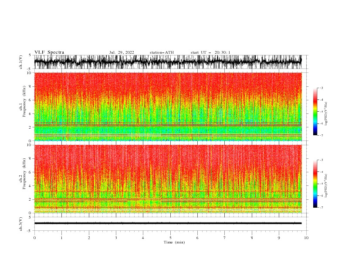Click the "VLF Spectra" plot title

click(x=49, y=52)
